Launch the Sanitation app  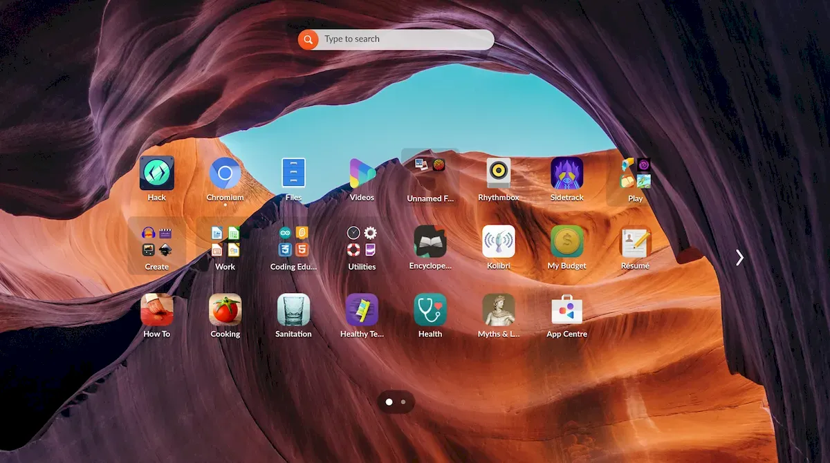293,310
